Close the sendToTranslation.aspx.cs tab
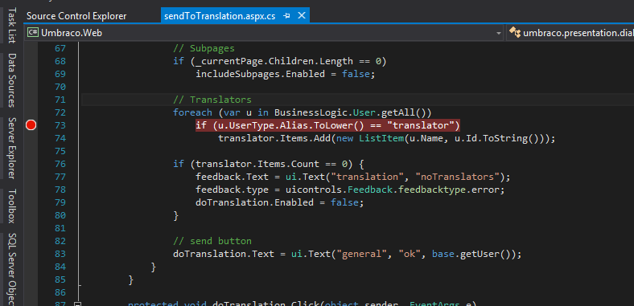Viewport: 634px width, 306px height. click(302, 16)
